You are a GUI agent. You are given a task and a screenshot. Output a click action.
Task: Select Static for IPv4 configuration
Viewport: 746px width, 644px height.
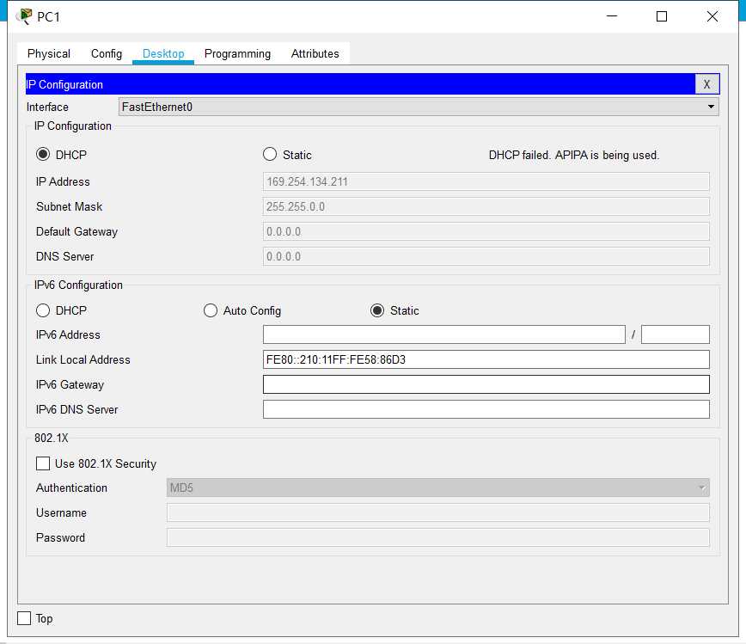click(x=270, y=154)
